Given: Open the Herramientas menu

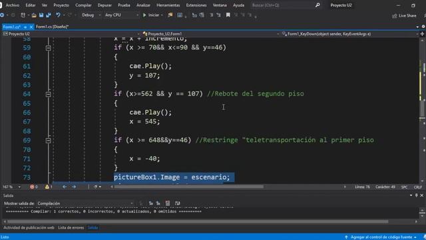Looking at the screenshot, I should (168, 5).
